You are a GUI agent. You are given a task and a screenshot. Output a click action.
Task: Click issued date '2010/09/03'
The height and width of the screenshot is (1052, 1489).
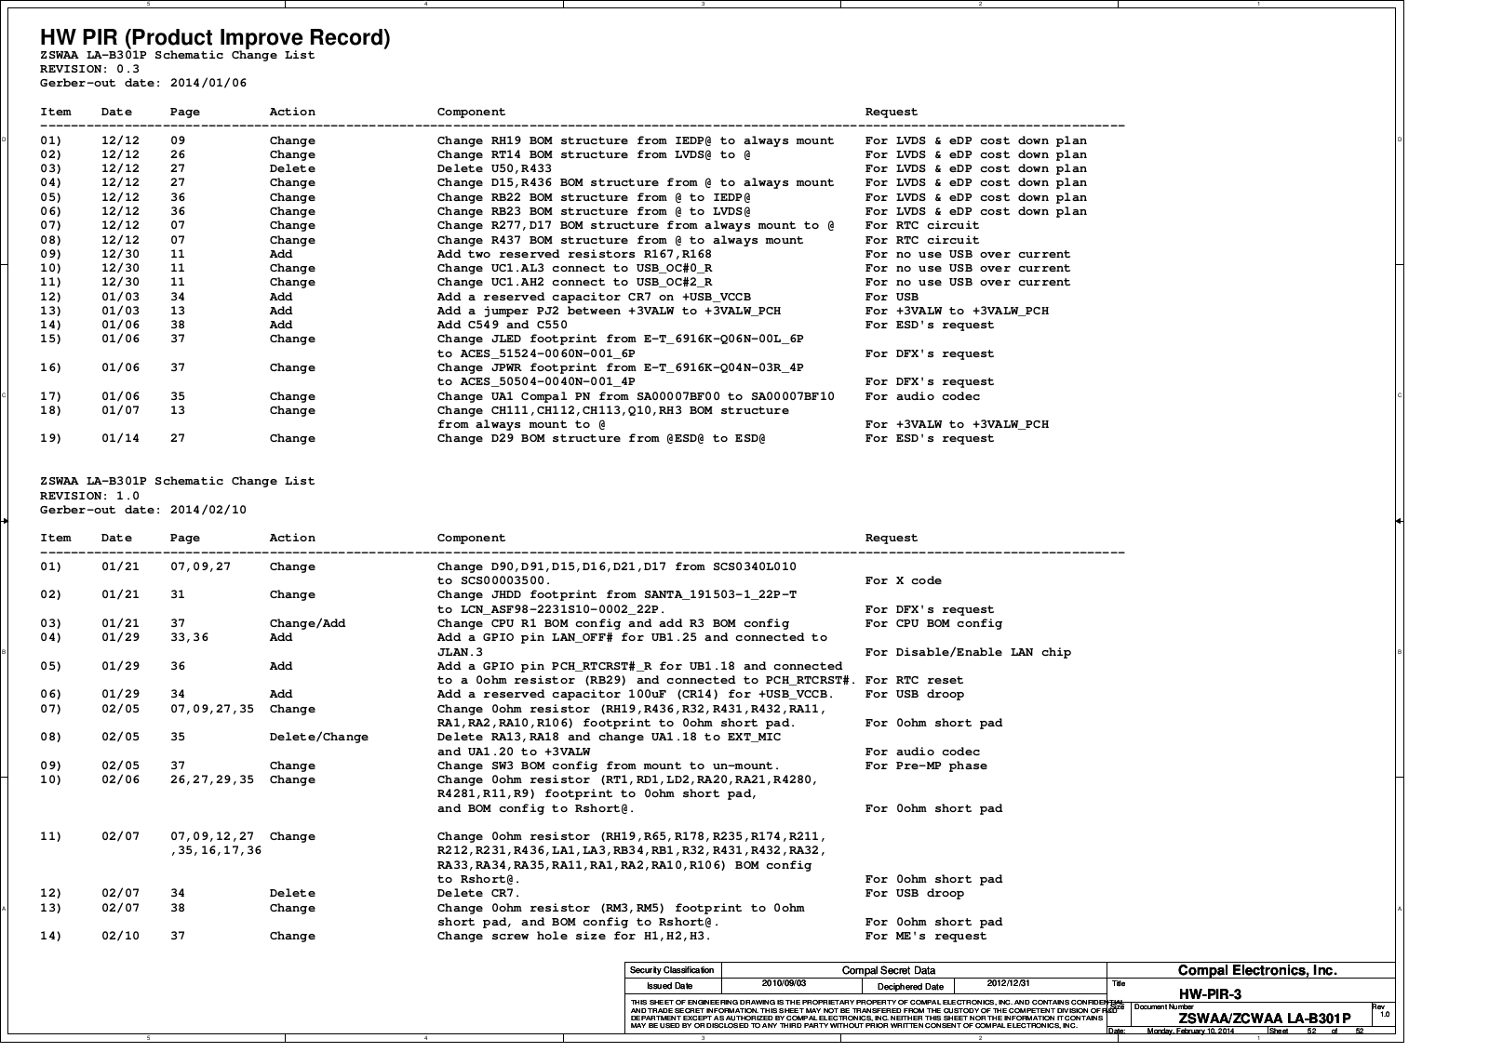tap(784, 983)
